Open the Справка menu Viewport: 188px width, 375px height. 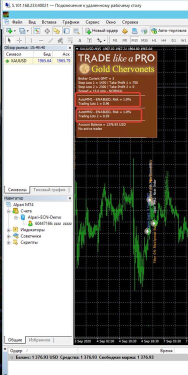click(130, 22)
